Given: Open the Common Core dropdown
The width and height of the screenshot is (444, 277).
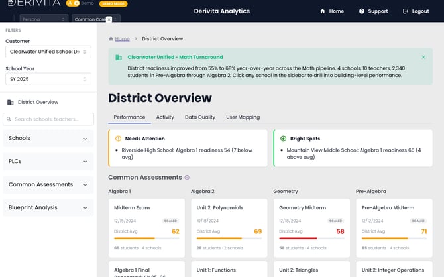Looking at the screenshot, I should coord(95,19).
